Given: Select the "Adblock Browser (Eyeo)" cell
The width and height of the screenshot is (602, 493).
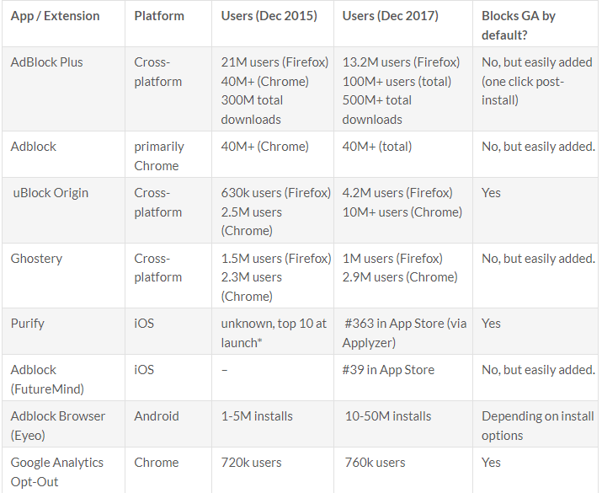Looking at the screenshot, I should tap(57, 426).
